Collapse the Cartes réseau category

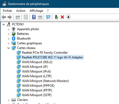point(9,48)
